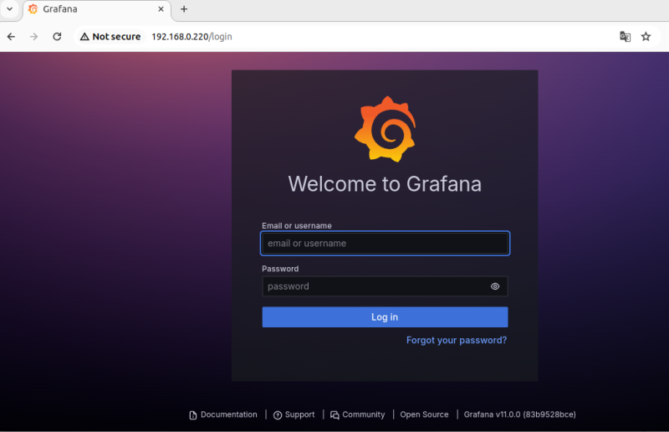Focus the Email or username field
Image resolution: width=669 pixels, height=432 pixels.
(x=385, y=244)
